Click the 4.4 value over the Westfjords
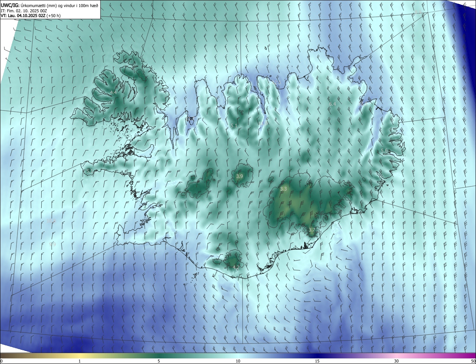Viewport: 476px width, 364px height. click(113, 92)
